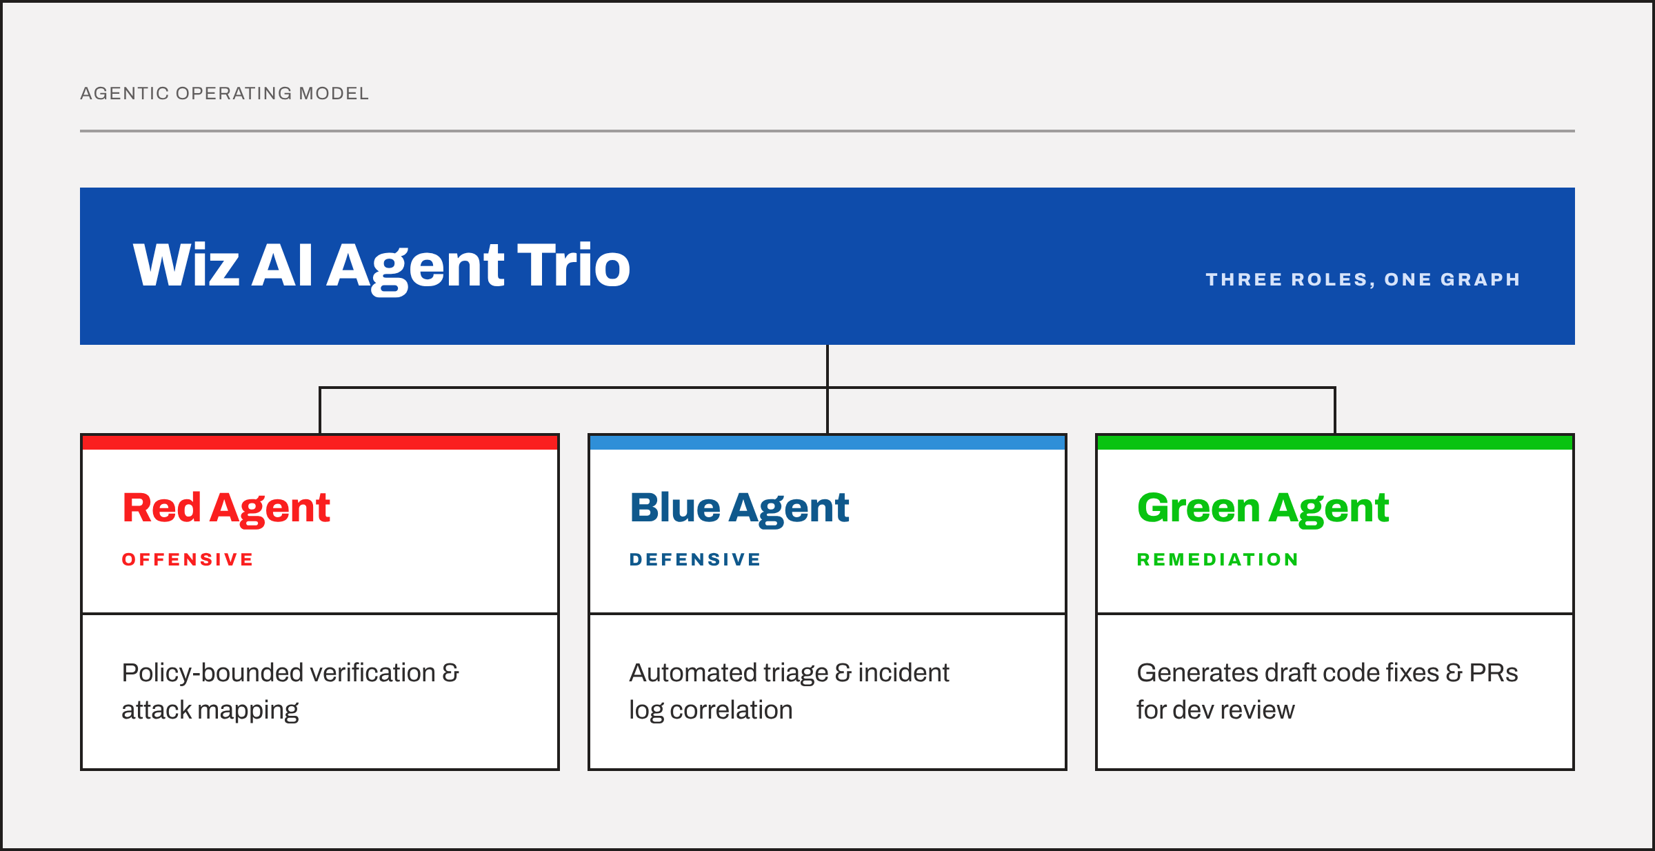Click the Remediation label under Green Agent
Image resolution: width=1655 pixels, height=851 pixels.
(1218, 559)
